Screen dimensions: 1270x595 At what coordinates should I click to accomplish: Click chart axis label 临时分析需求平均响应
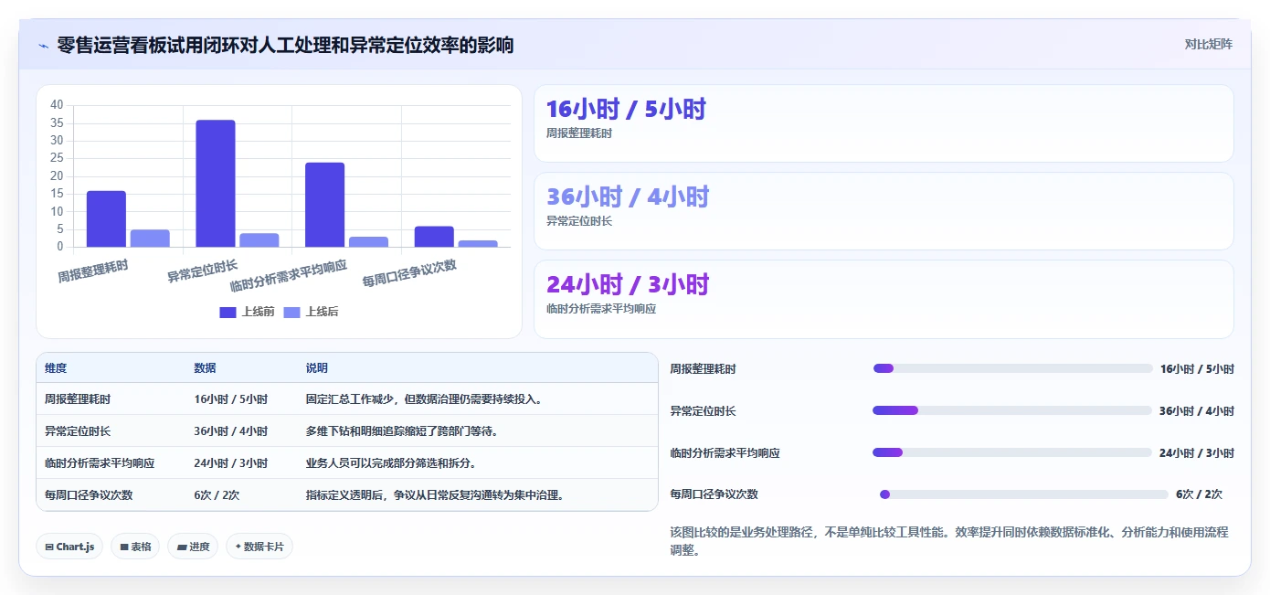[289, 274]
